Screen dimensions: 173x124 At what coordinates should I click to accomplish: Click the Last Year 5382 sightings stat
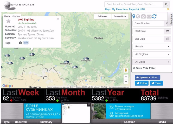pos(116,96)
